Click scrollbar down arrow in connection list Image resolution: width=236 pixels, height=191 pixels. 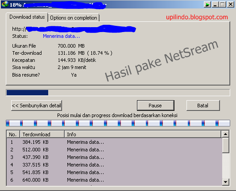tap(225, 182)
